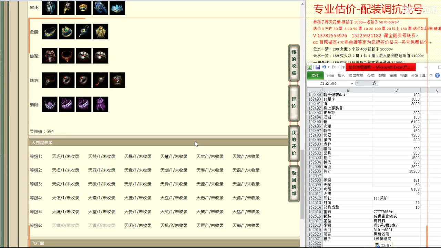Select the golden pendant icon in 金麟 row
The width and height of the screenshot is (441, 248).
(83, 32)
